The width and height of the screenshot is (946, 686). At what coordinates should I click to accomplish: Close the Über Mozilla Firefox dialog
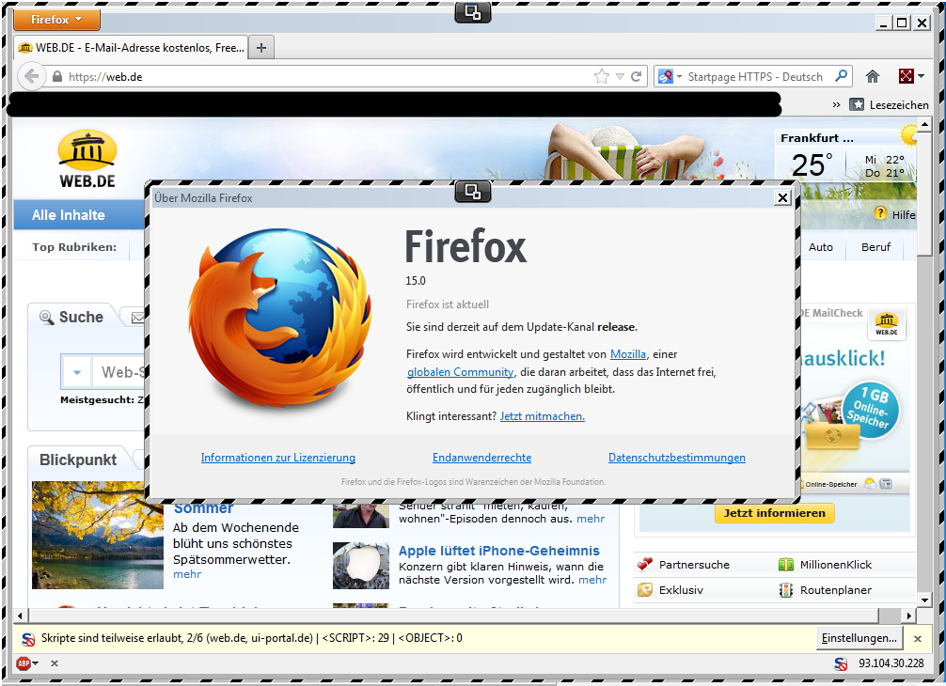pos(782,197)
